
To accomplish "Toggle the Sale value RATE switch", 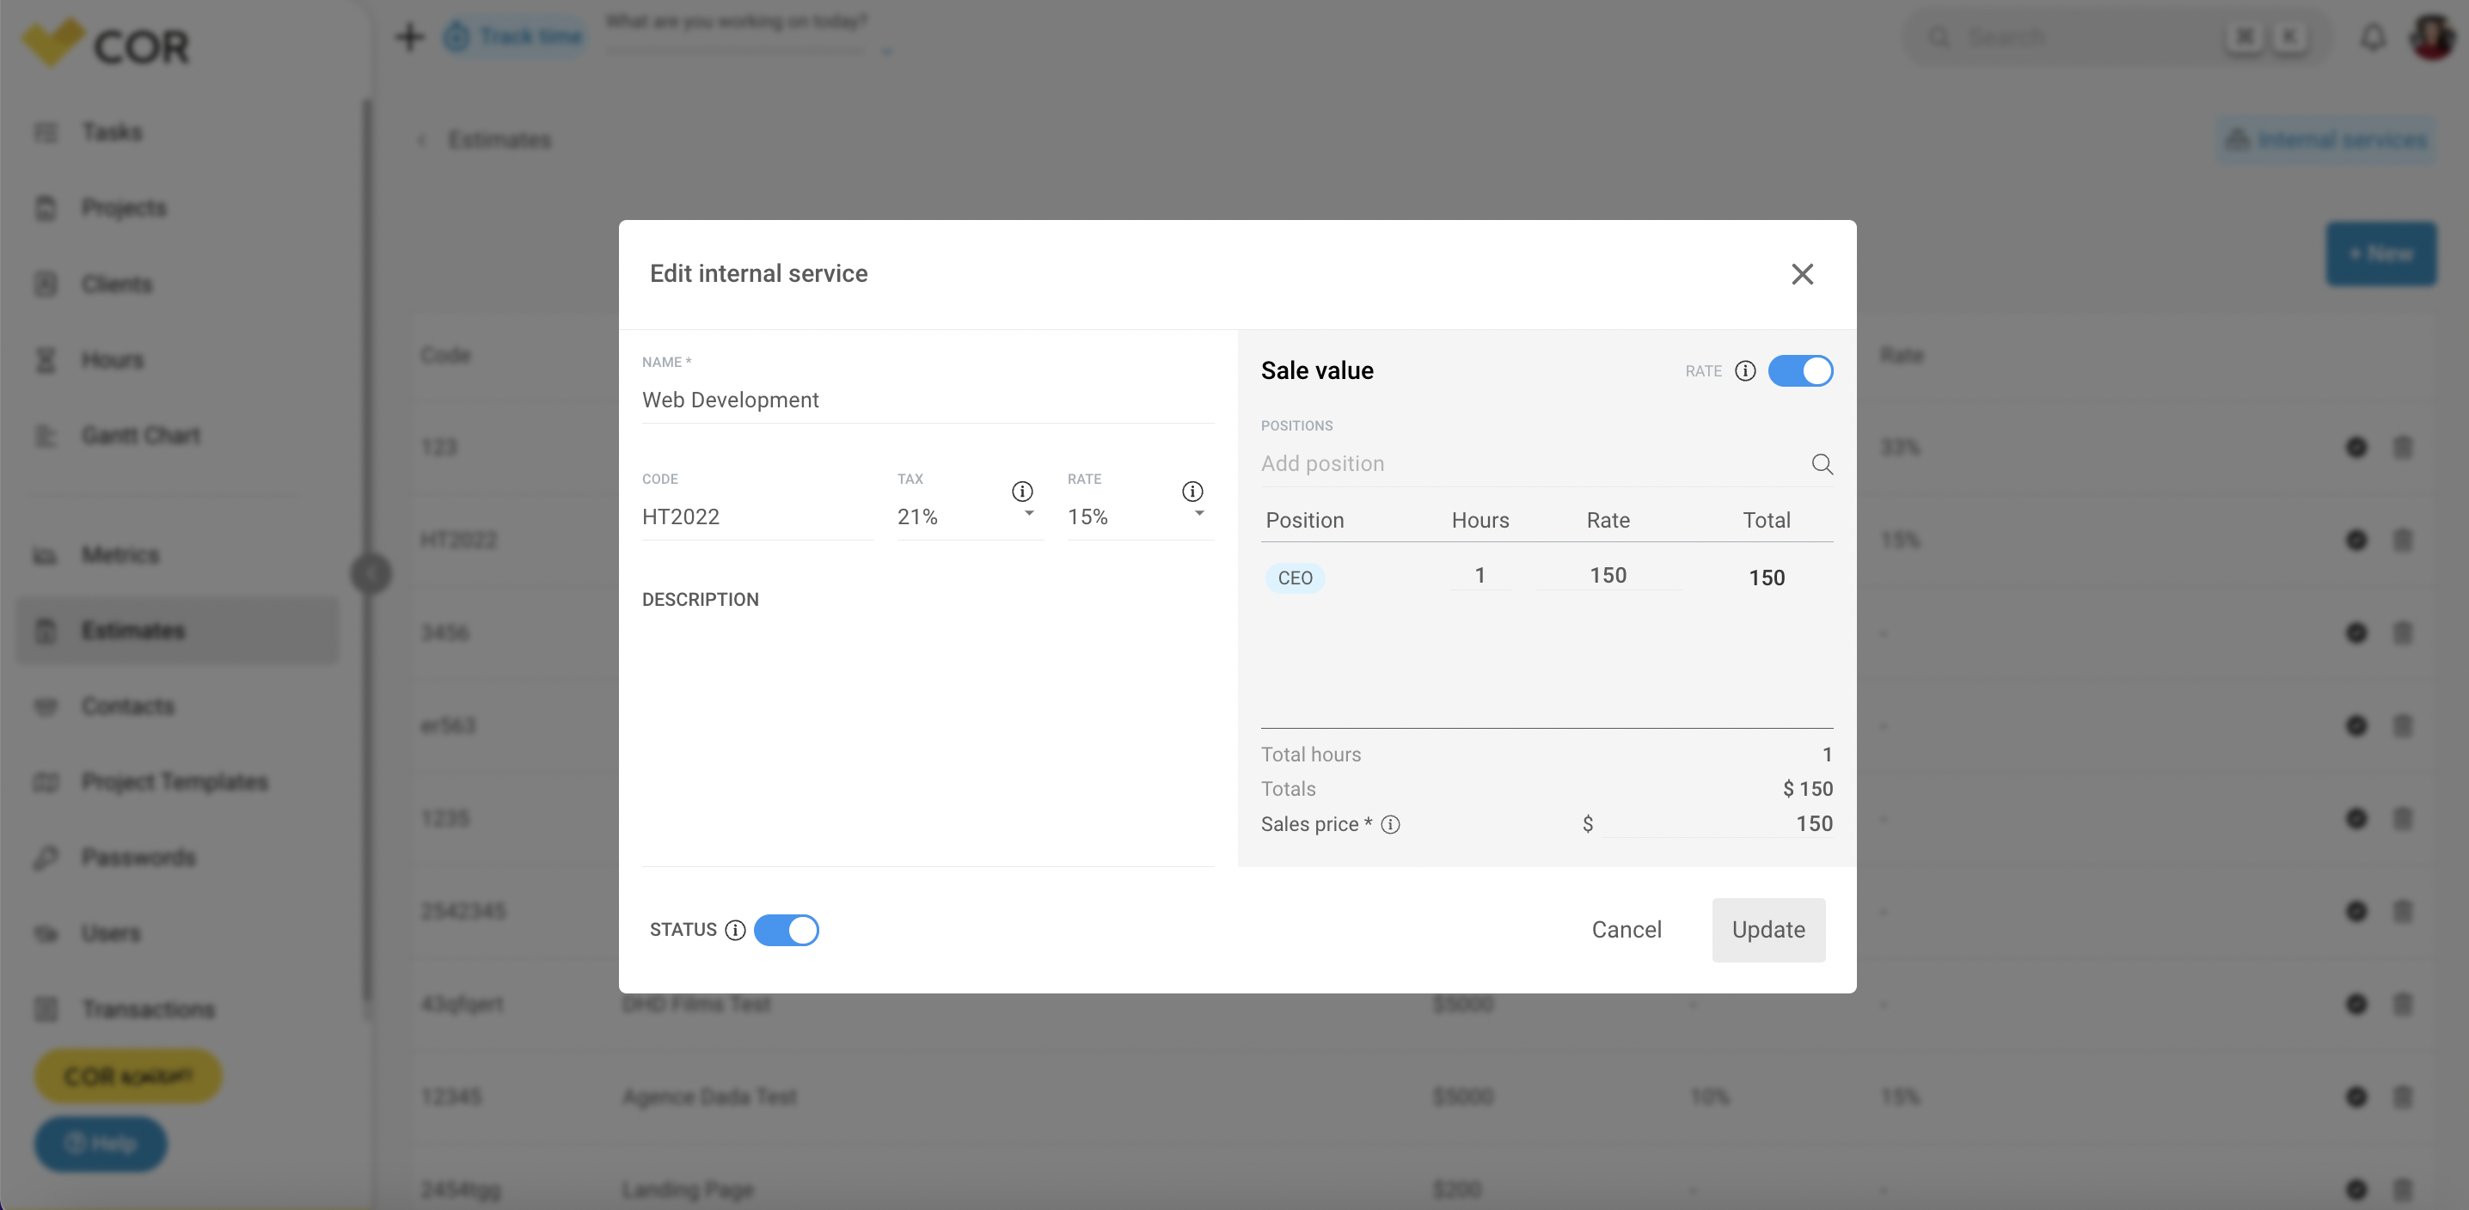I will coord(1800,370).
